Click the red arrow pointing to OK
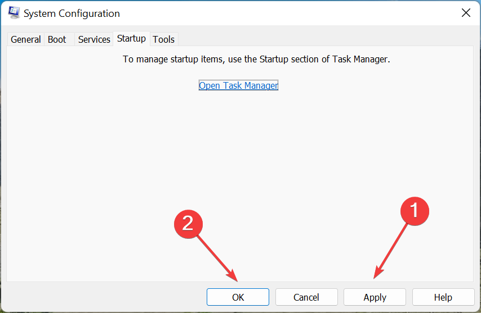This screenshot has width=481, height=313. pyautogui.click(x=217, y=258)
